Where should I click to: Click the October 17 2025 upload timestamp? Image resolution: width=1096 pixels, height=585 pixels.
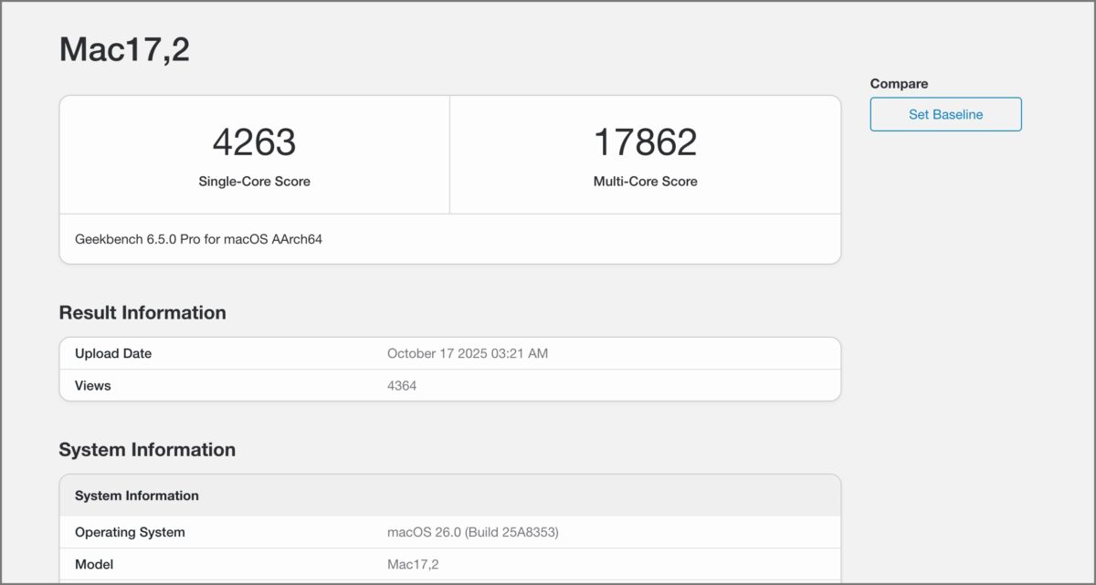click(x=467, y=353)
